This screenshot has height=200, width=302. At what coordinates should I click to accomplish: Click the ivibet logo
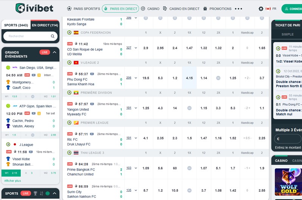pos(35,8)
